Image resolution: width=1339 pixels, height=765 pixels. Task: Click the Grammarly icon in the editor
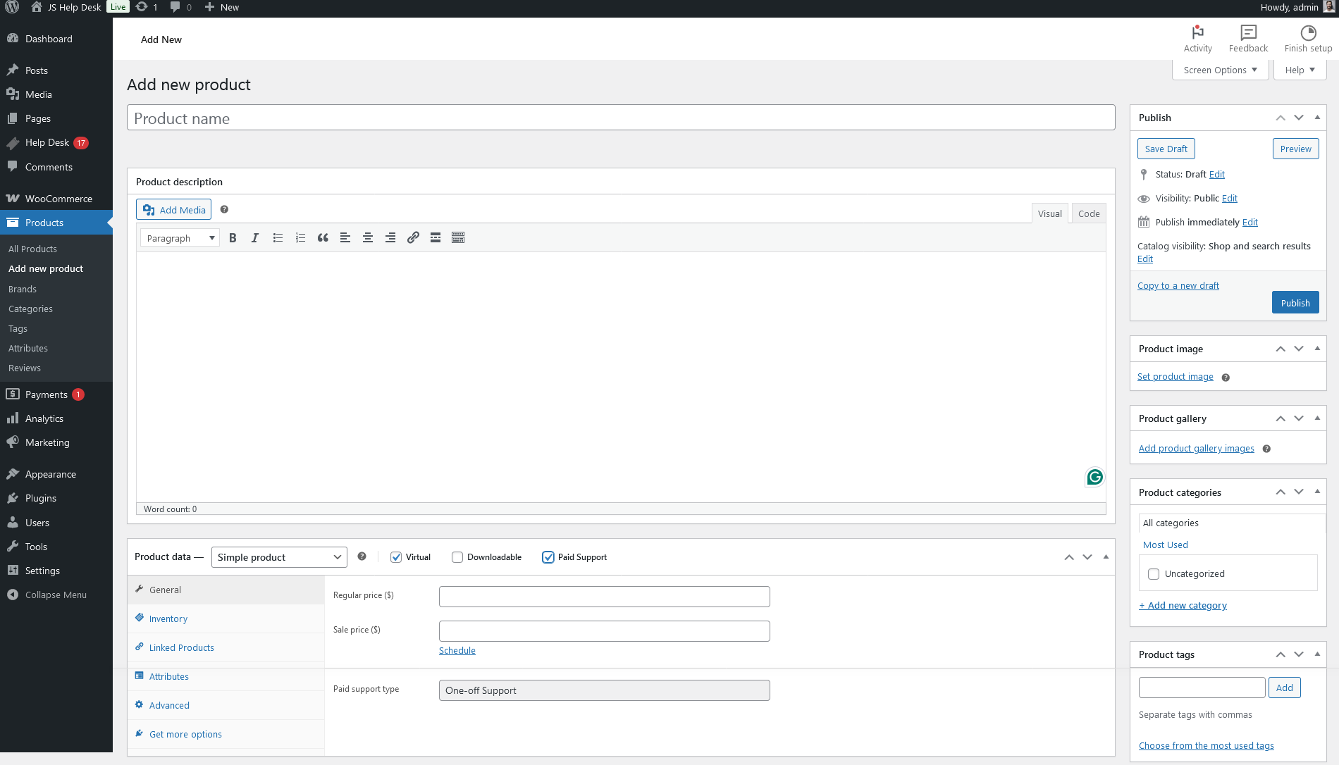pos(1094,477)
